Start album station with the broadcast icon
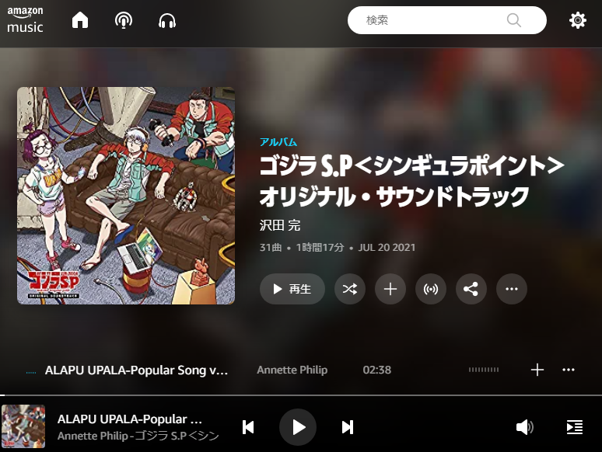Image resolution: width=602 pixels, height=452 pixels. (431, 289)
